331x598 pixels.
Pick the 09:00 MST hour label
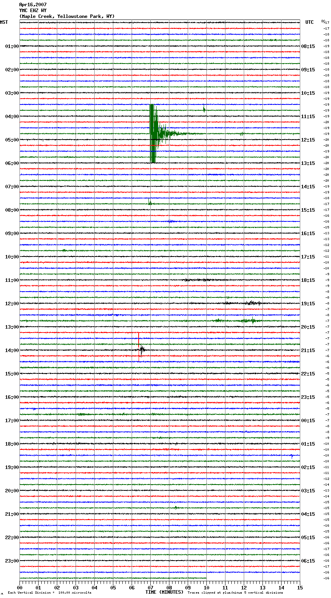[x=12, y=234]
